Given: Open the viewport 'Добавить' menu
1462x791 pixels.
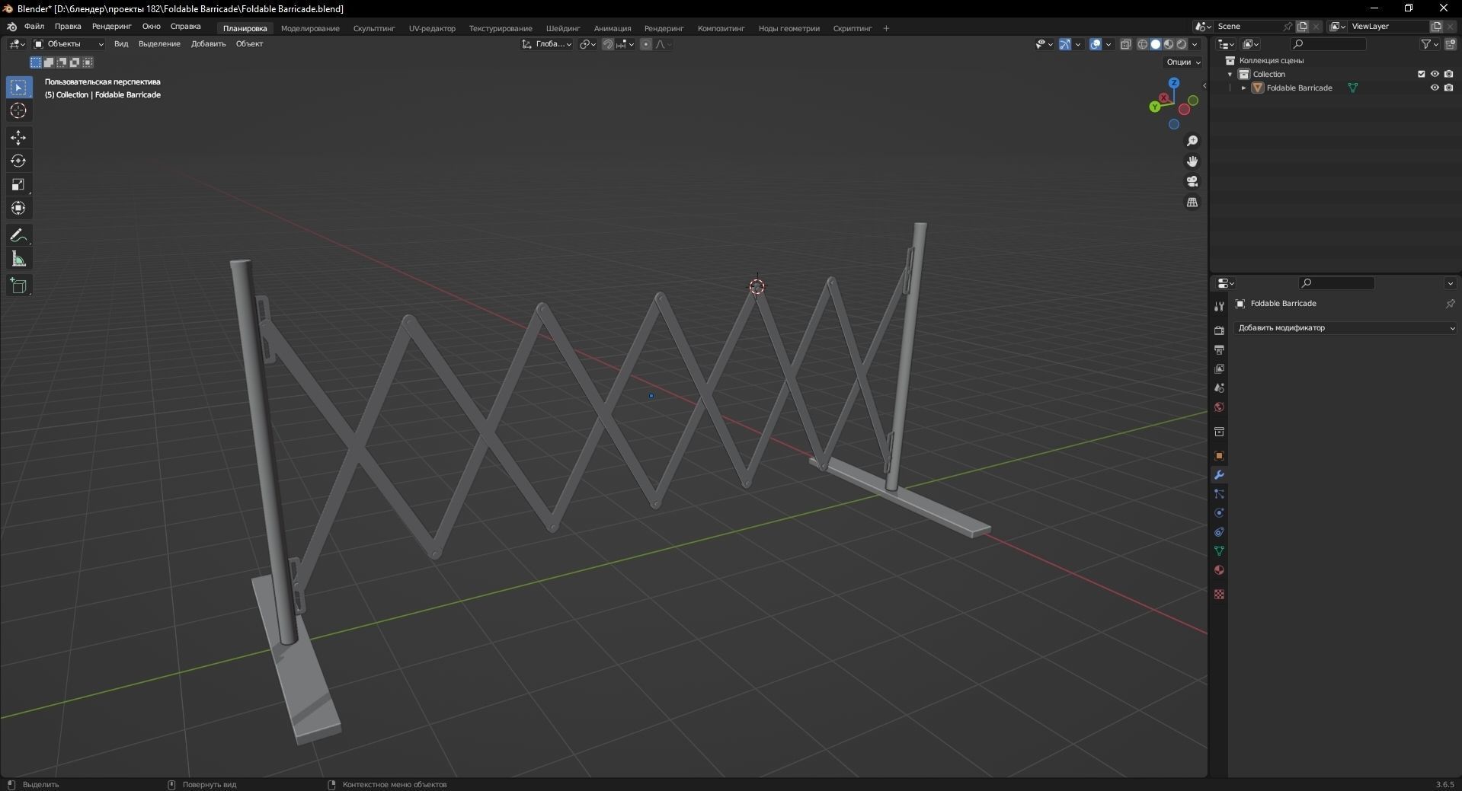Looking at the screenshot, I should click(208, 44).
